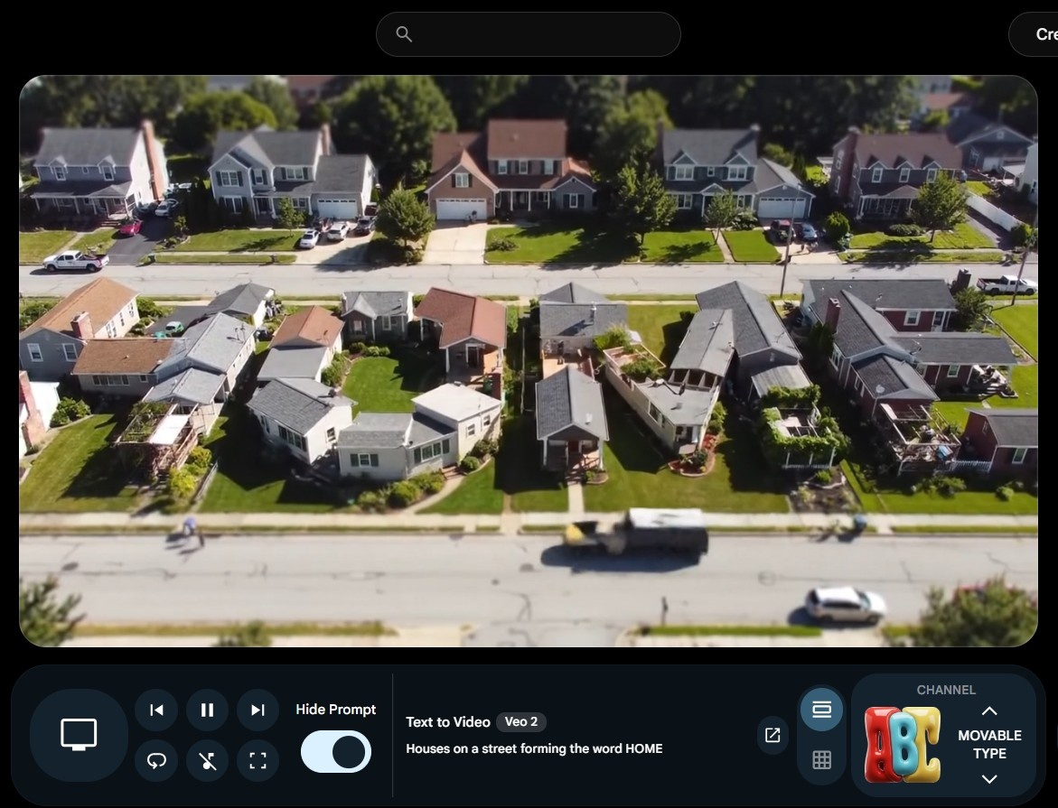The image size is (1058, 808).
Task: Select the prompt text 'Houses on a street forming the word HOME'
Action: point(534,748)
